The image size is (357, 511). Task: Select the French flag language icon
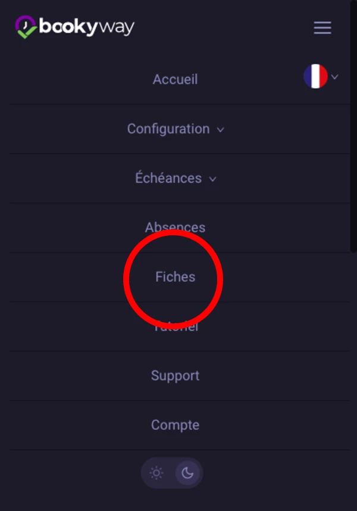click(x=315, y=77)
